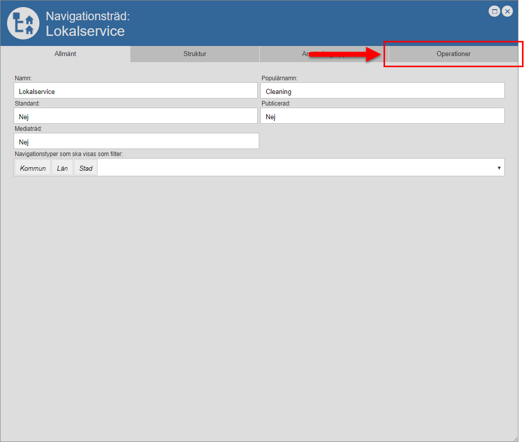Click the Kommun filter tag

(33, 168)
